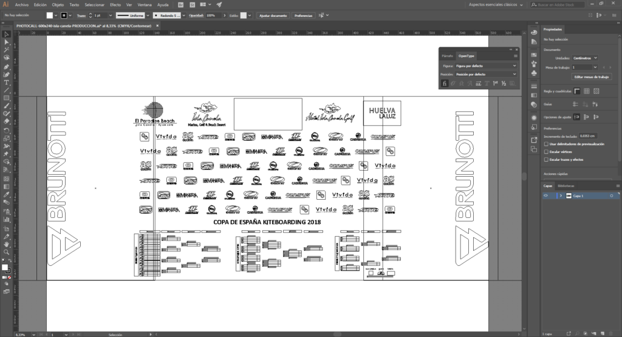Enable Escalar trazos y efectos checkbox

coord(546,159)
